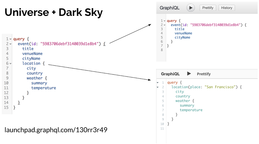Click line number 15 in the left editor
Viewport: 259px width, 144px height.
click(6, 107)
